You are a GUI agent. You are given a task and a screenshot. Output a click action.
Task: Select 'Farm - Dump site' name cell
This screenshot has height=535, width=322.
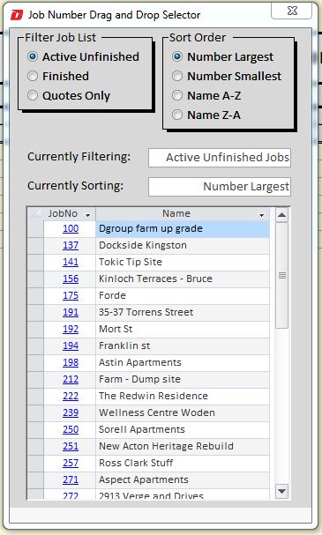183,379
